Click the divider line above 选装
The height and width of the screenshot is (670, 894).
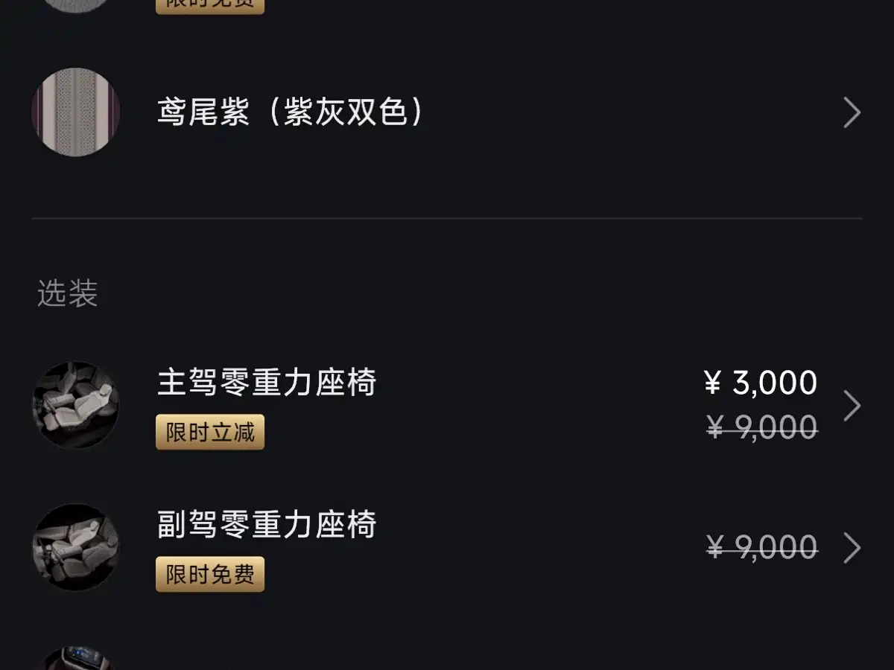pos(447,219)
